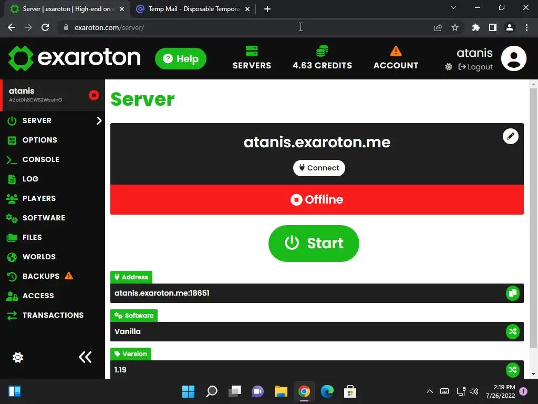Open the Servers page in the header
This screenshot has width=538, height=404.
click(x=252, y=58)
